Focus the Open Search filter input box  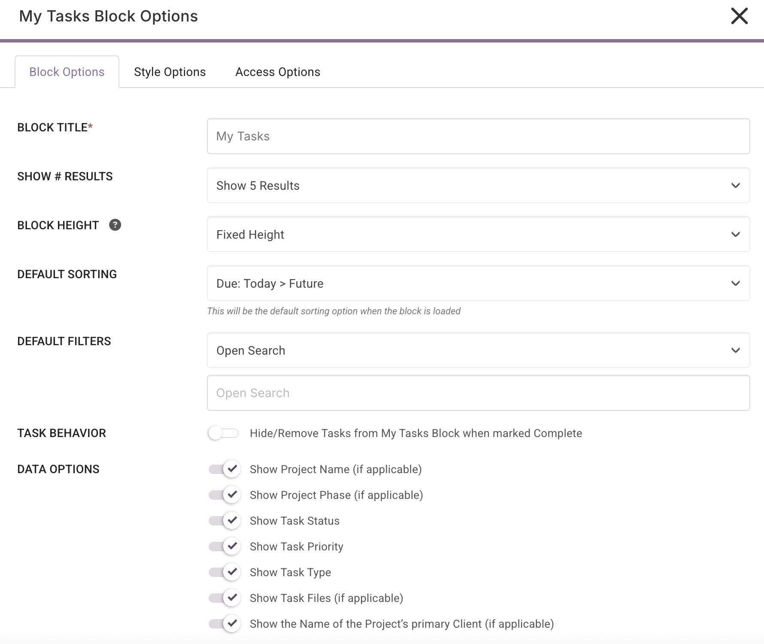click(x=478, y=393)
